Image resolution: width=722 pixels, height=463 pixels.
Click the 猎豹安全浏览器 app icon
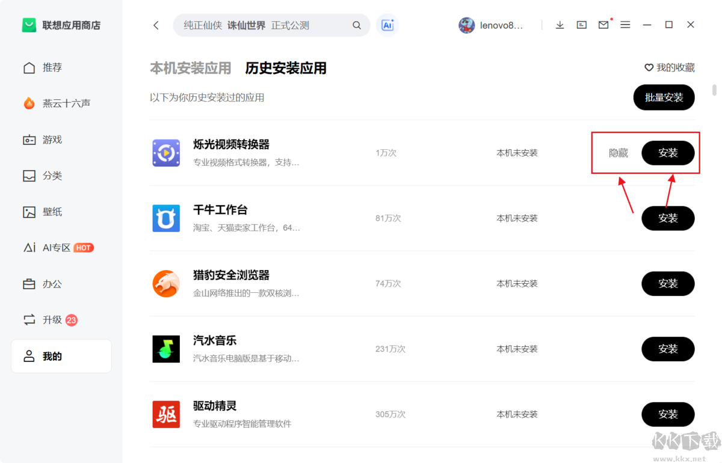tap(166, 284)
